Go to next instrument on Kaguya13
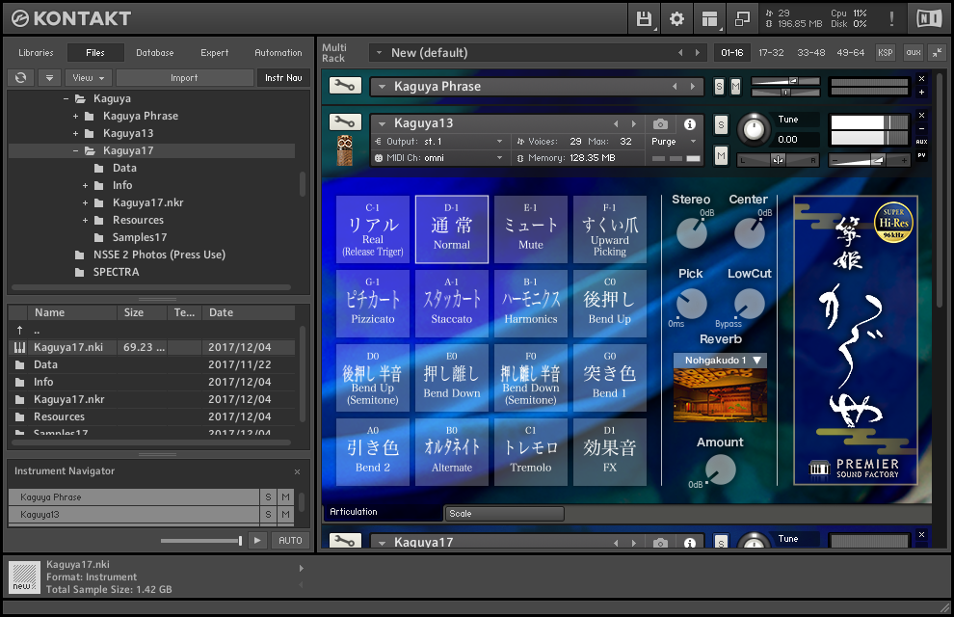Viewport: 954px width, 617px height. click(633, 123)
